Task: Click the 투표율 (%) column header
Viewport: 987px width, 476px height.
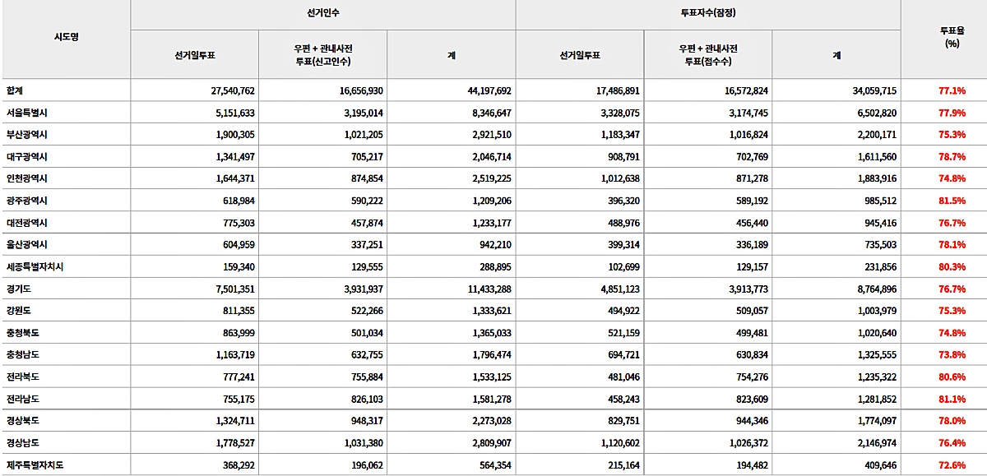Action: tap(951, 37)
